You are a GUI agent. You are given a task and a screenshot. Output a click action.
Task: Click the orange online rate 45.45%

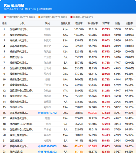click(x=79, y=146)
